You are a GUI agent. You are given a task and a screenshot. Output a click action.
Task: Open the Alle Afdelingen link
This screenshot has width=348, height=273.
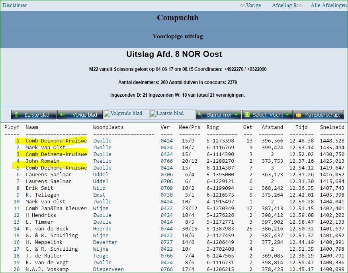[329, 5]
